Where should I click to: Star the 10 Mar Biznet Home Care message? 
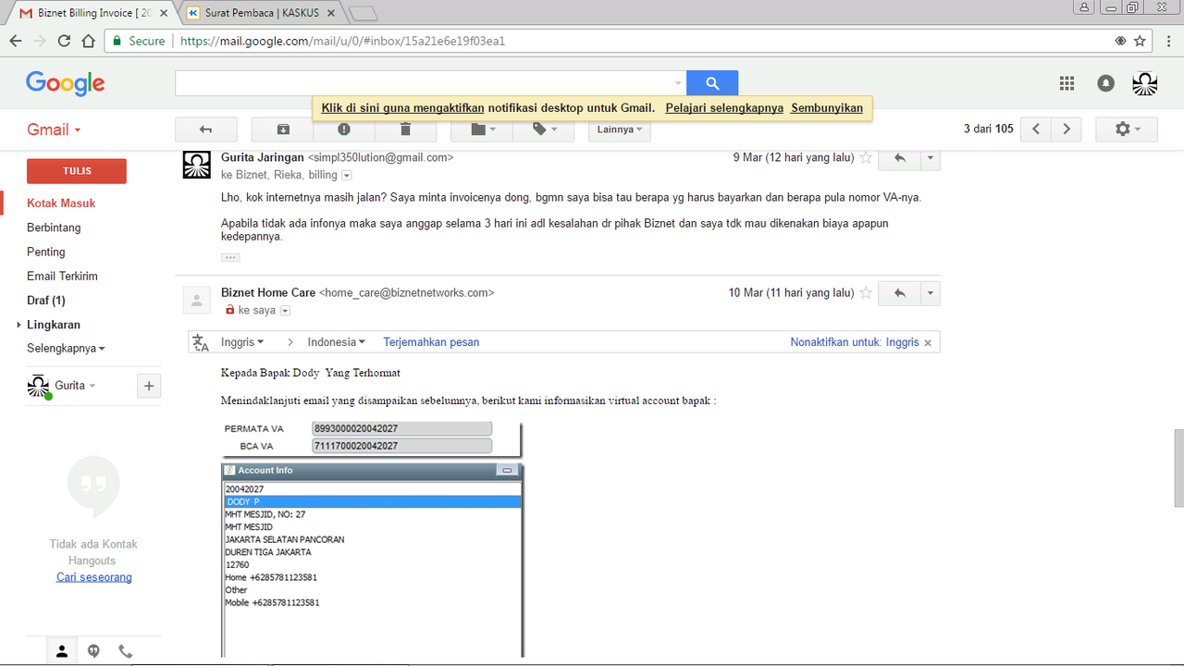(866, 293)
